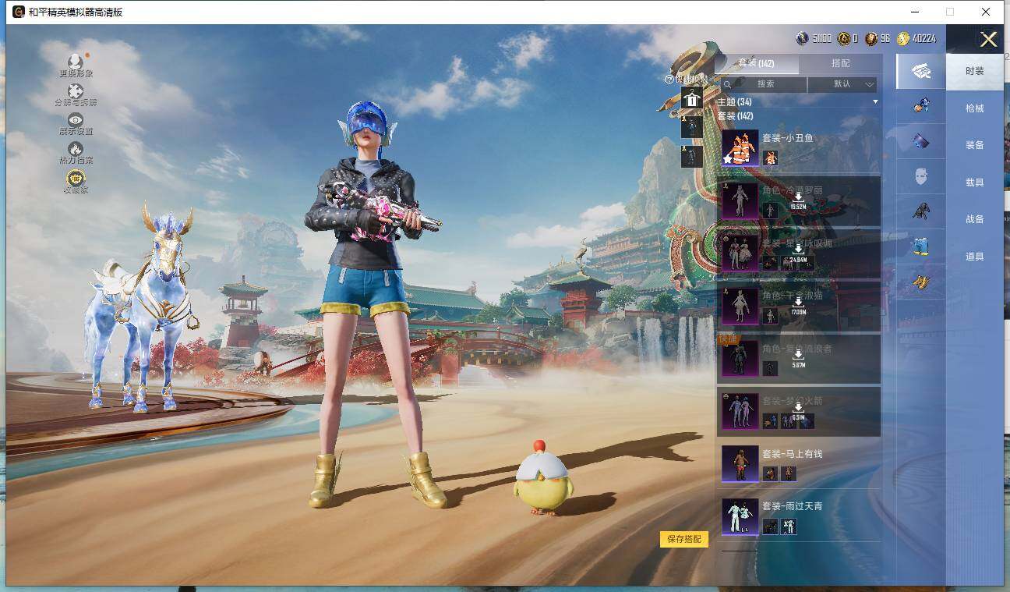This screenshot has height=592, width=1010.
Task: Select the second quick-change outfit slot
Action: click(692, 127)
